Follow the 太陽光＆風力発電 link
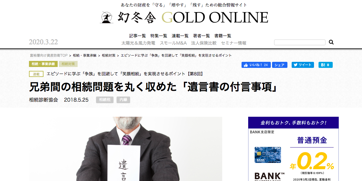362x181 pixels. click(x=138, y=43)
